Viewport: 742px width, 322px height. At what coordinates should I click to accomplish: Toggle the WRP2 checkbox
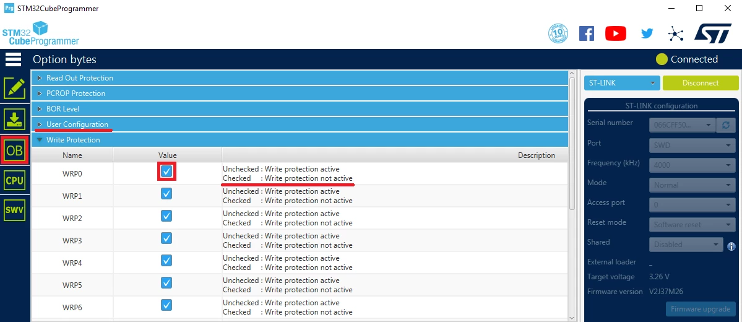pyautogui.click(x=166, y=216)
